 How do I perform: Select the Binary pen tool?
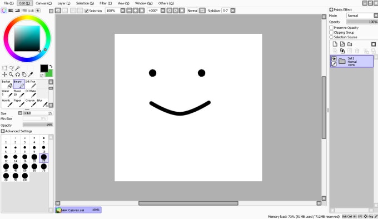19,84
